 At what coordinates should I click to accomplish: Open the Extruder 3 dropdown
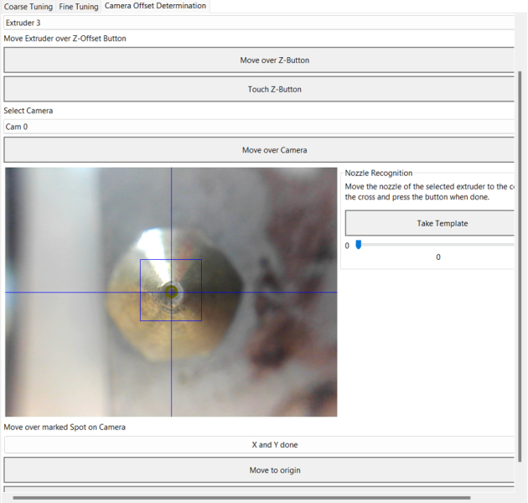[258, 23]
